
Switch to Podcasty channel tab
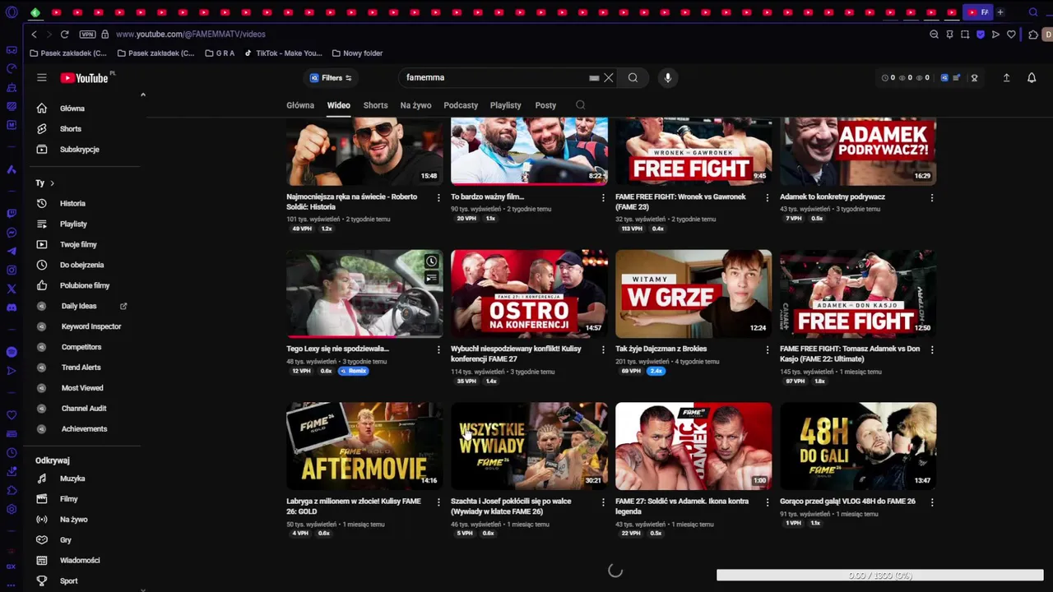461,105
